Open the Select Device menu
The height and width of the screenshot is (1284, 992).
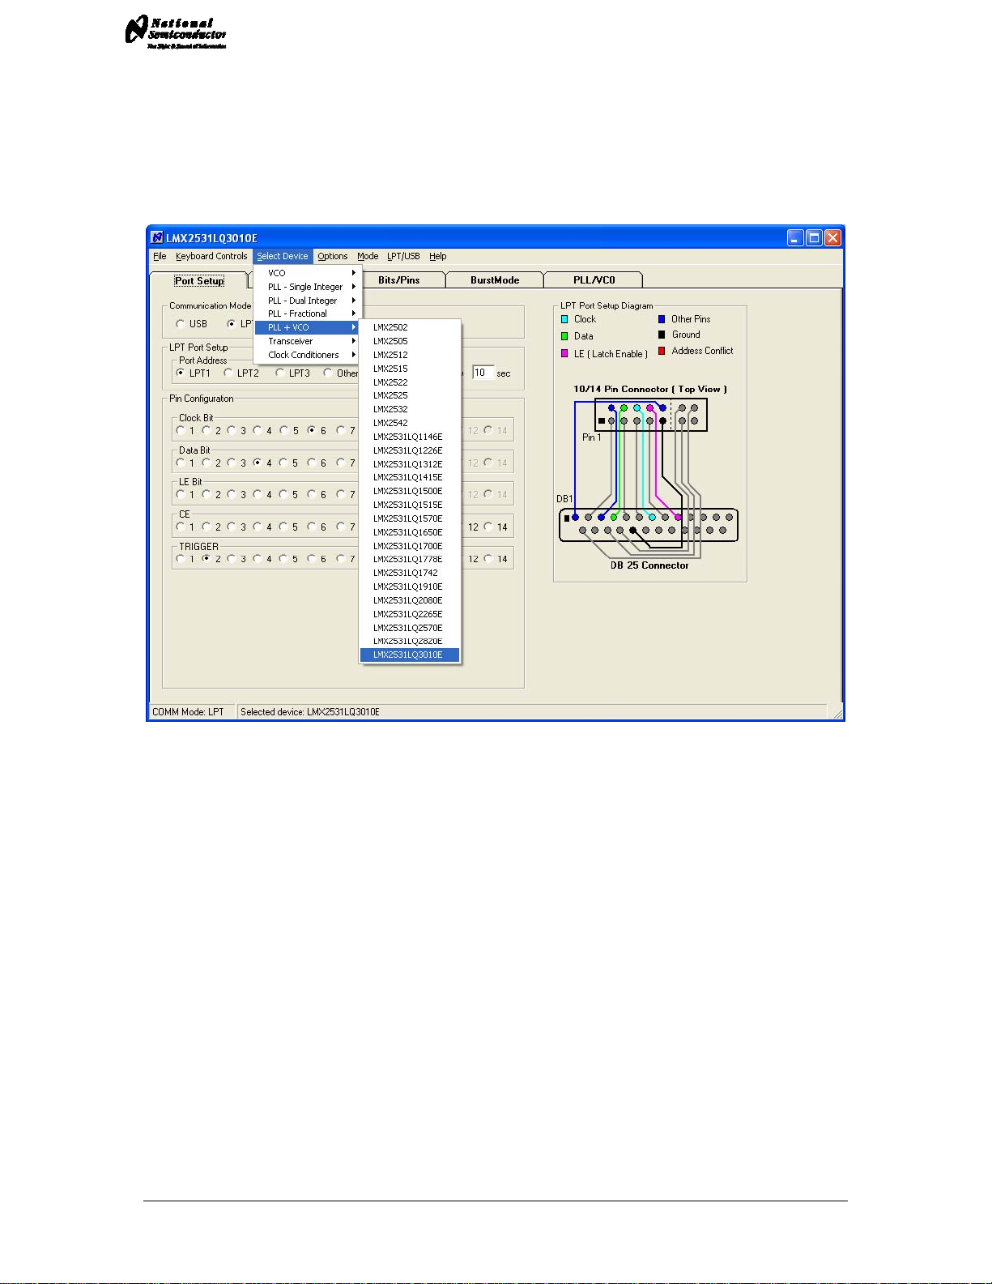[x=283, y=256]
